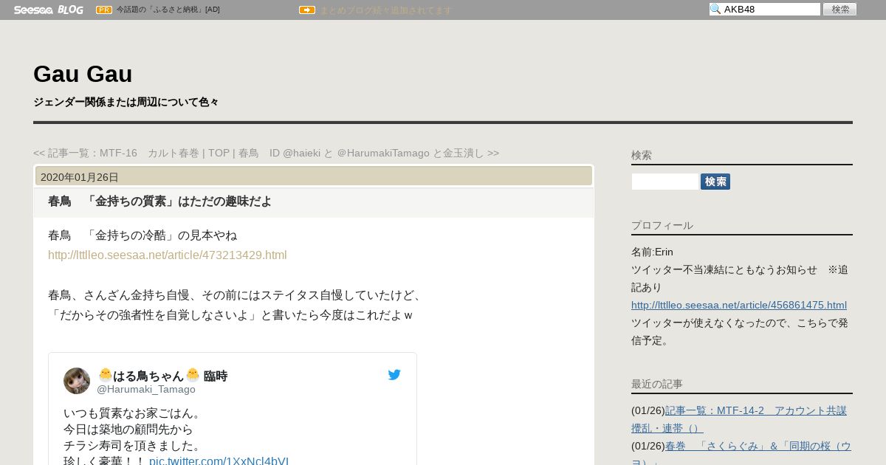Open the article/473213429.html link
Image resolution: width=886 pixels, height=465 pixels.
coord(167,255)
